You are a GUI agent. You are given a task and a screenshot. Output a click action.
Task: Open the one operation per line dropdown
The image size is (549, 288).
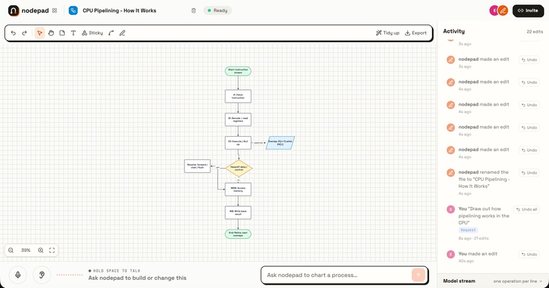pyautogui.click(x=518, y=281)
